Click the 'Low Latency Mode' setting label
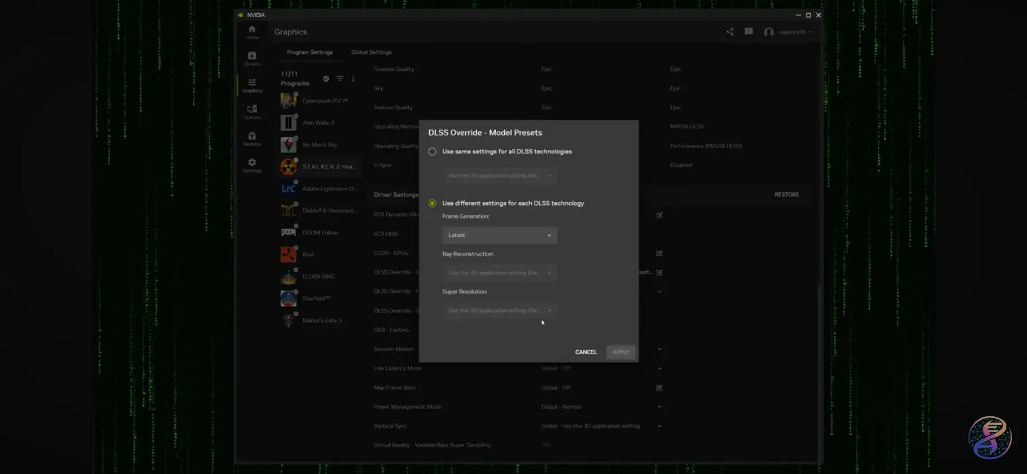Image resolution: width=1027 pixels, height=474 pixels. click(x=398, y=369)
